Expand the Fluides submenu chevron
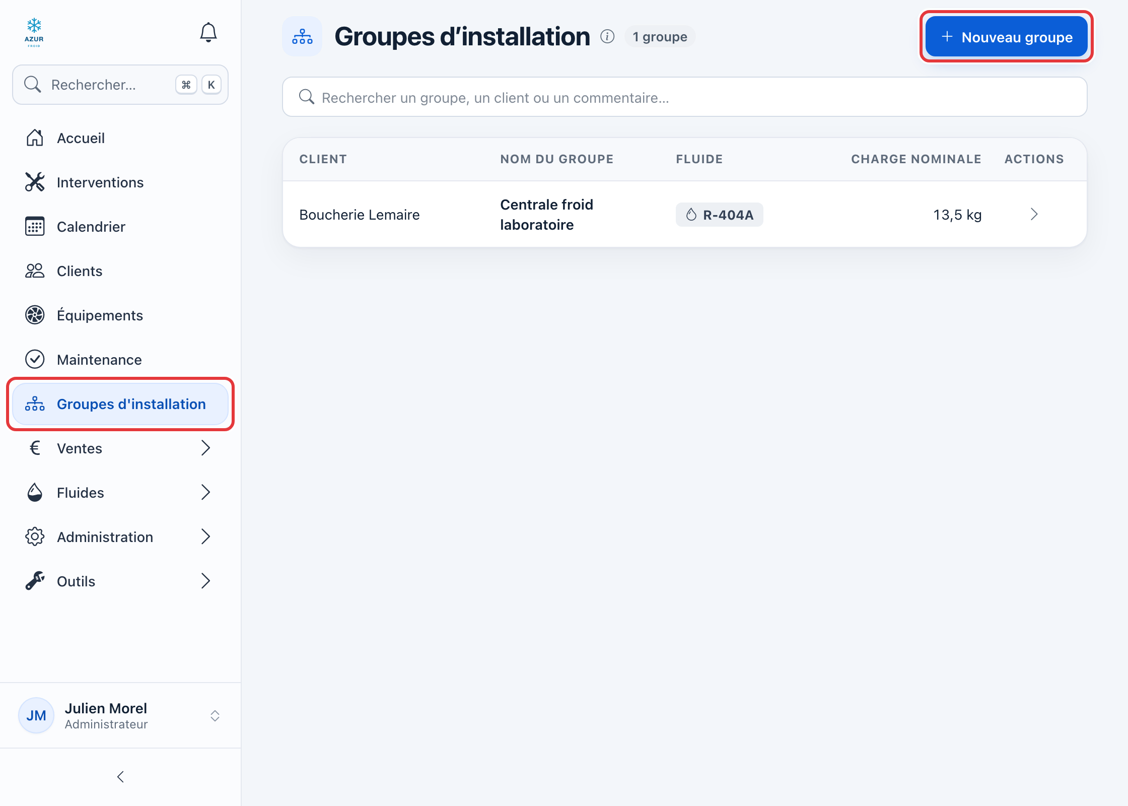This screenshot has height=806, width=1128. click(x=205, y=492)
